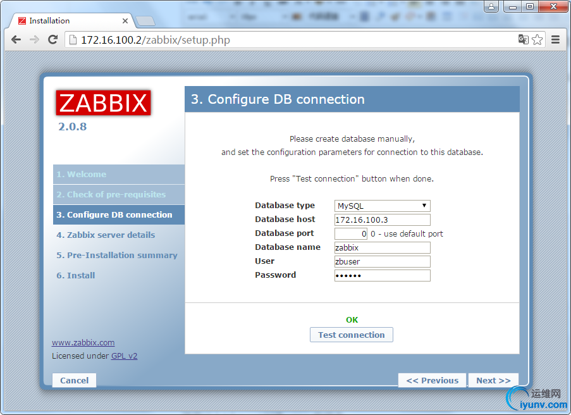Click the page icon in address bar
Image resolution: width=571 pixels, height=415 pixels.
[x=73, y=39]
